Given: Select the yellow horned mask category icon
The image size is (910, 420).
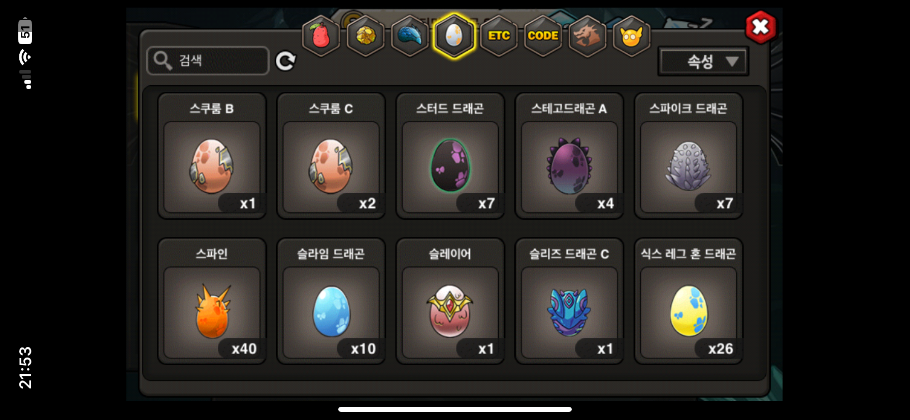Looking at the screenshot, I should pyautogui.click(x=632, y=36).
